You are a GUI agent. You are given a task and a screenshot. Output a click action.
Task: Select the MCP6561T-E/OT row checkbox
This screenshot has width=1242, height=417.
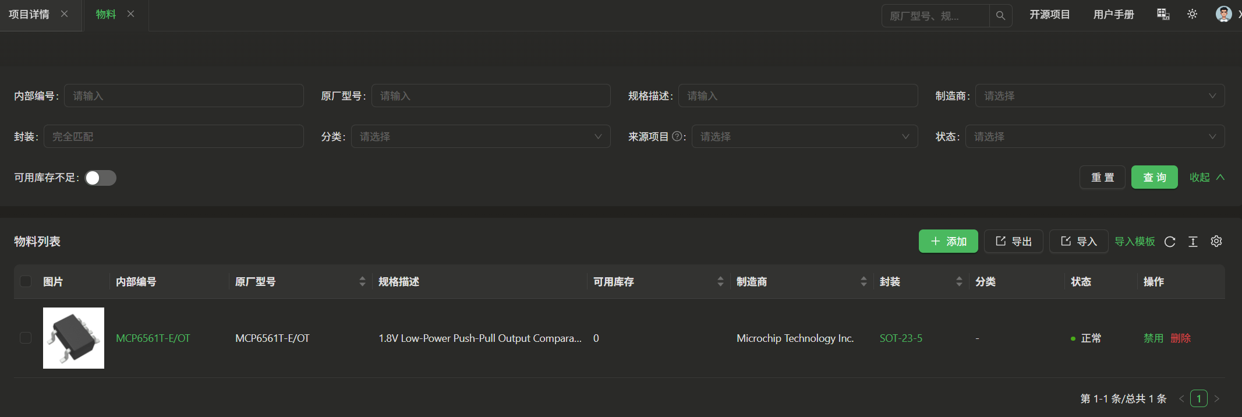[26, 338]
